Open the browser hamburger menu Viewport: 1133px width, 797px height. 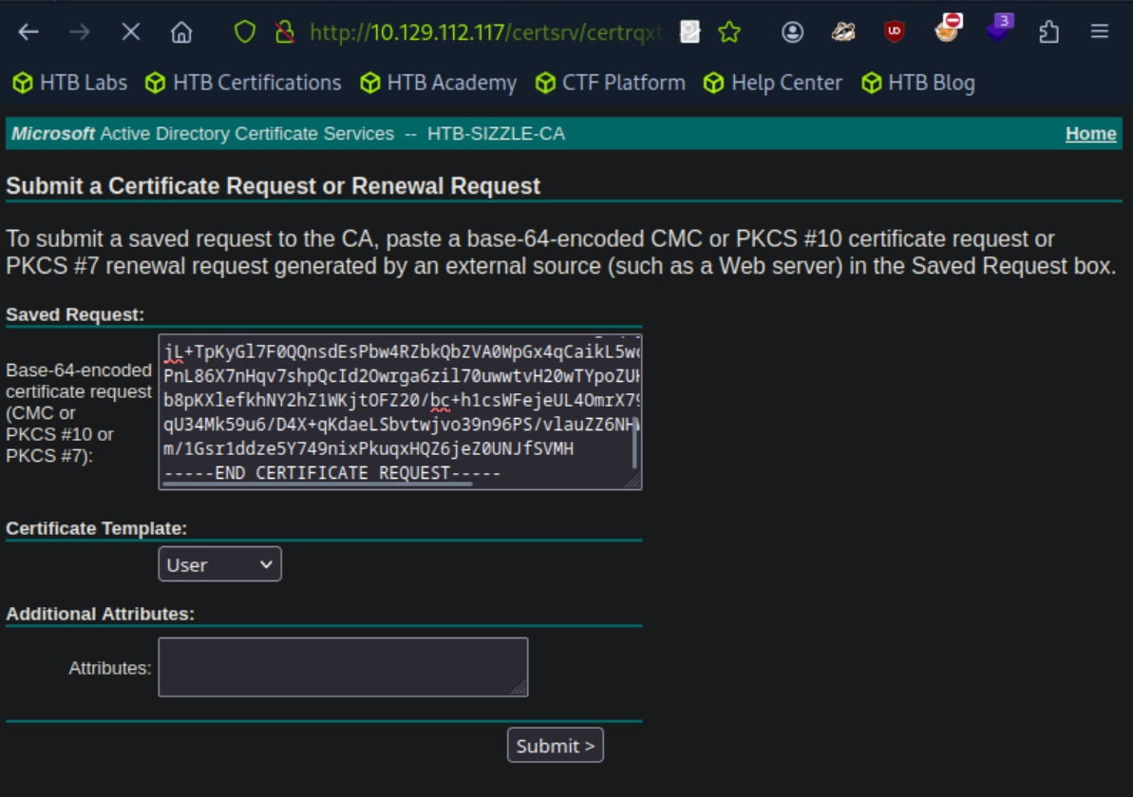[x=1100, y=31]
